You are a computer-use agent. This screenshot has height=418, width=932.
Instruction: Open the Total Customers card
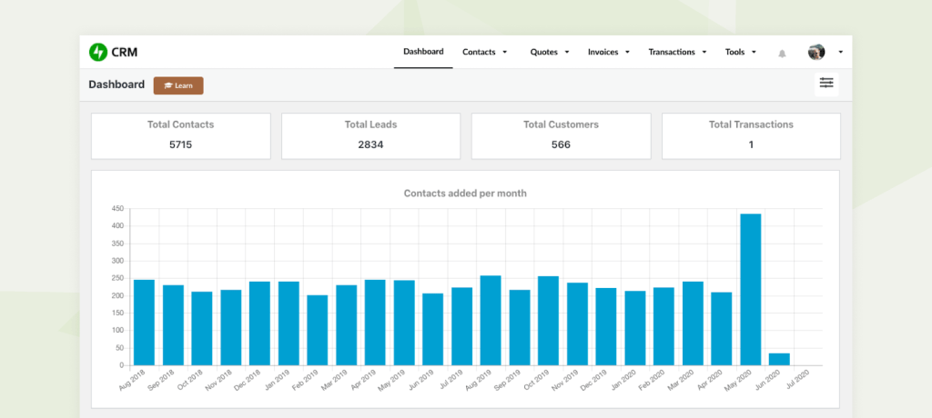coord(561,136)
